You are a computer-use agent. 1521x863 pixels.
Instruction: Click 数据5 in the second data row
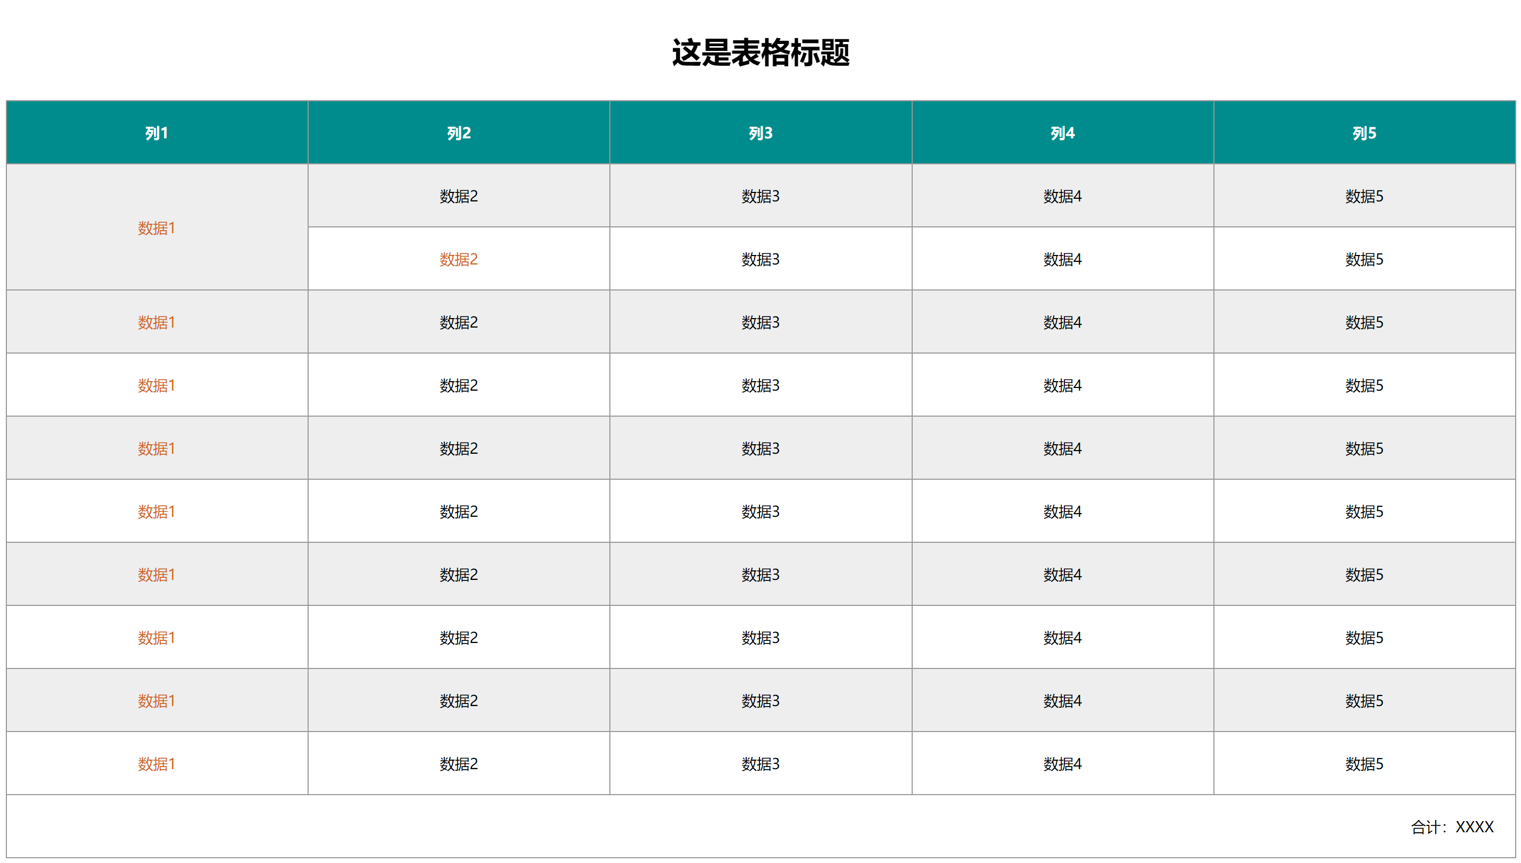(x=1365, y=259)
